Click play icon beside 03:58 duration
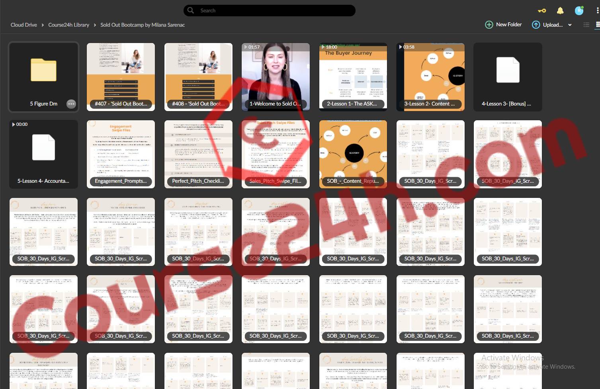Viewport: 600px width, 389px height. (401, 47)
